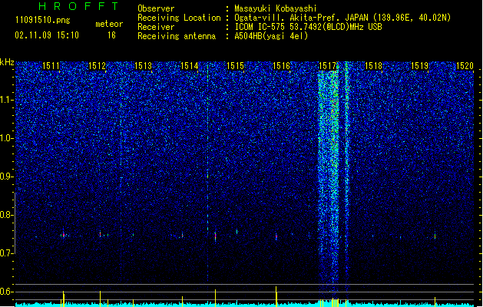Click the 1511 time marker
Viewport: 483px width, 307px height.
coord(51,66)
